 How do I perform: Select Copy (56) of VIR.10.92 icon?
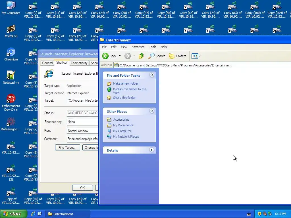pyautogui.click(x=166, y=10)
